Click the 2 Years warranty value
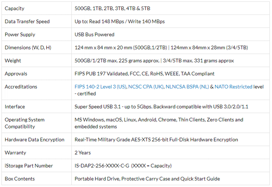The image size is (272, 187). point(83,153)
